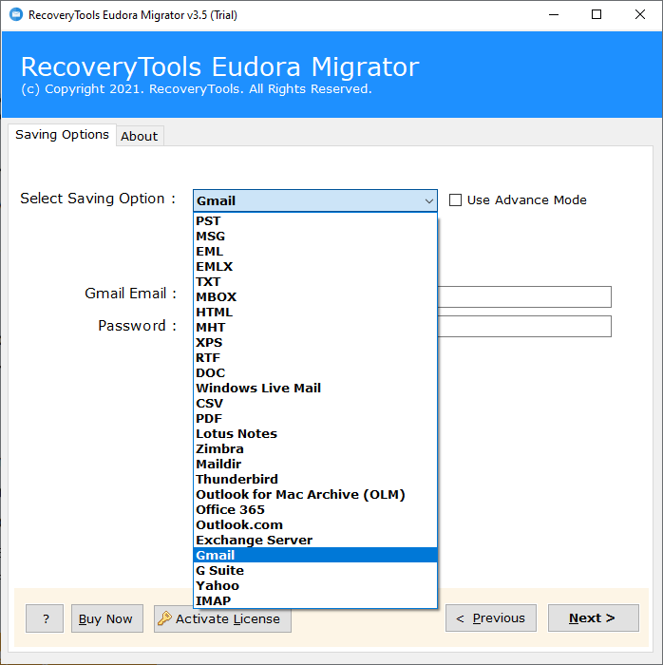Pick CSV from the dropdown list

(x=315, y=404)
